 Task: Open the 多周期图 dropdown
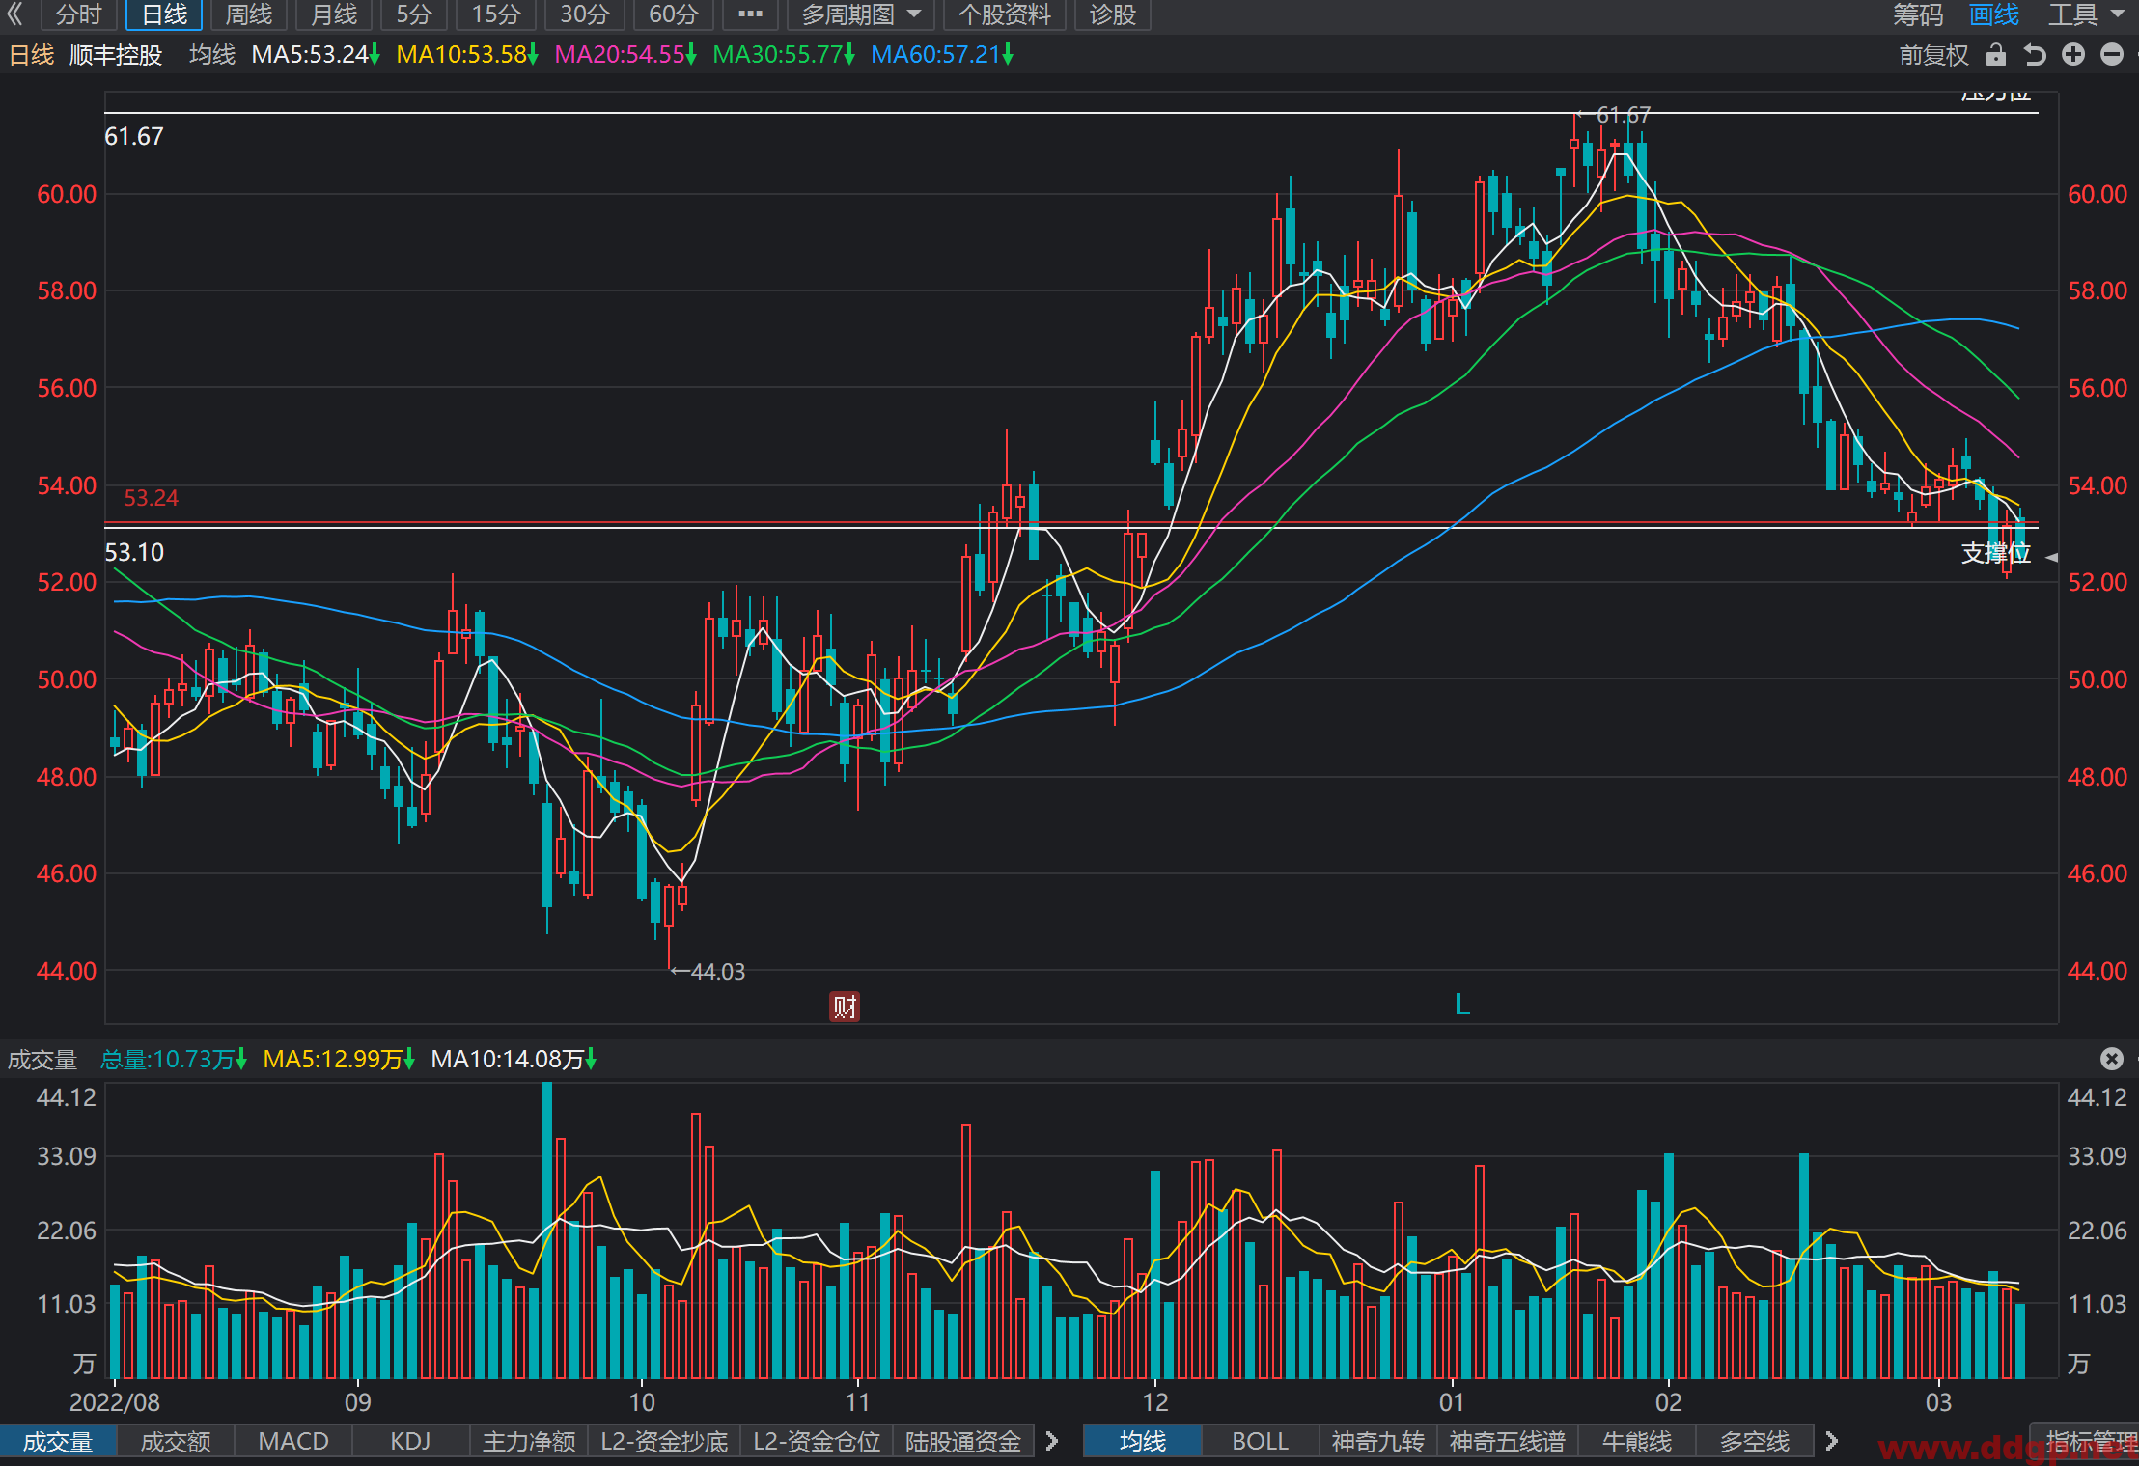(x=860, y=14)
